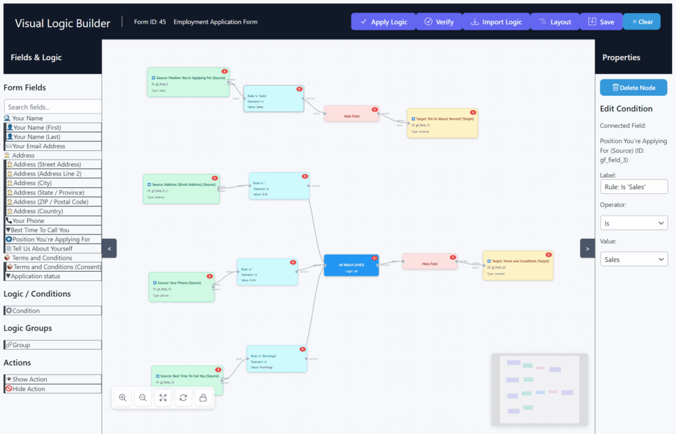Click the Form ID: 45 text

tap(150, 22)
